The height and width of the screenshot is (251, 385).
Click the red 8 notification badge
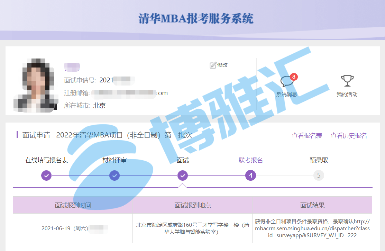pos(294,77)
